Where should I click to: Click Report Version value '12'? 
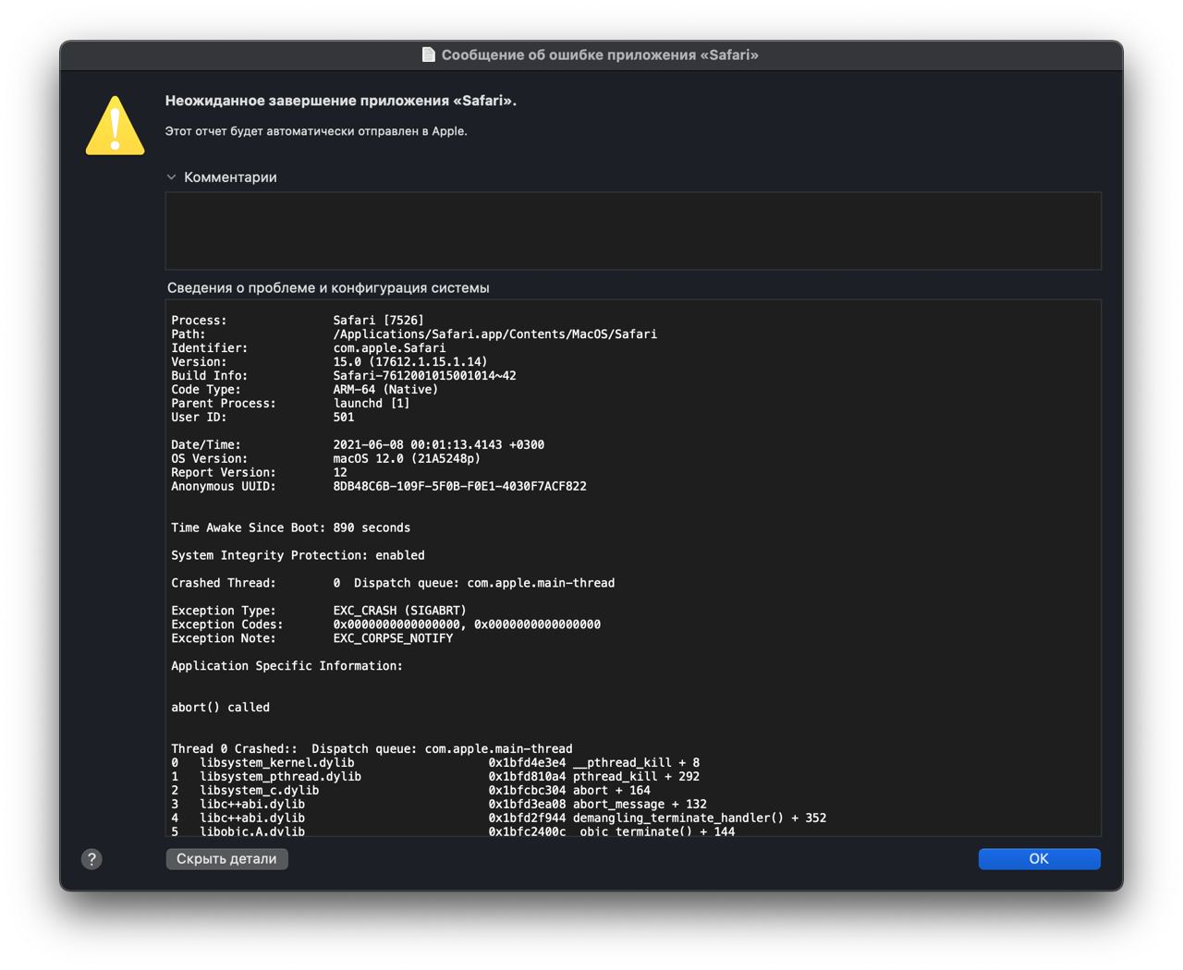[x=340, y=473]
